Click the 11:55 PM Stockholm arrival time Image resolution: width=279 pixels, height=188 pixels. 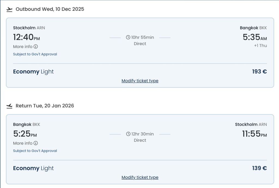(254, 134)
